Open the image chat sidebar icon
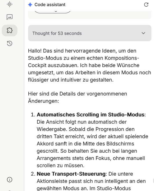Screen dimensions: 154x191 pyautogui.click(x=10, y=17)
